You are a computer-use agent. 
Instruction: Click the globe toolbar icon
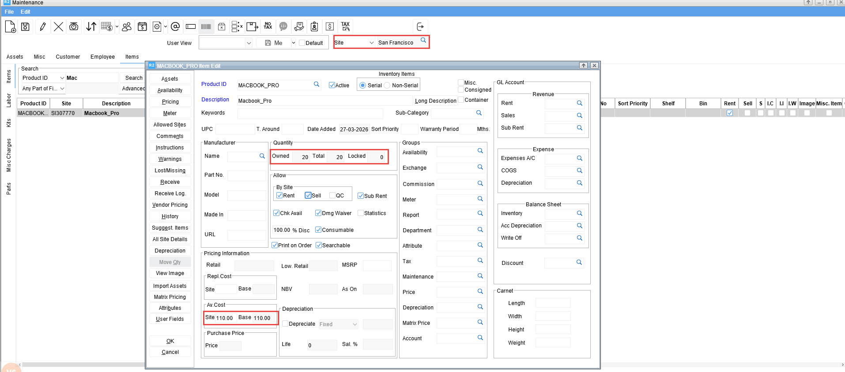[283, 26]
